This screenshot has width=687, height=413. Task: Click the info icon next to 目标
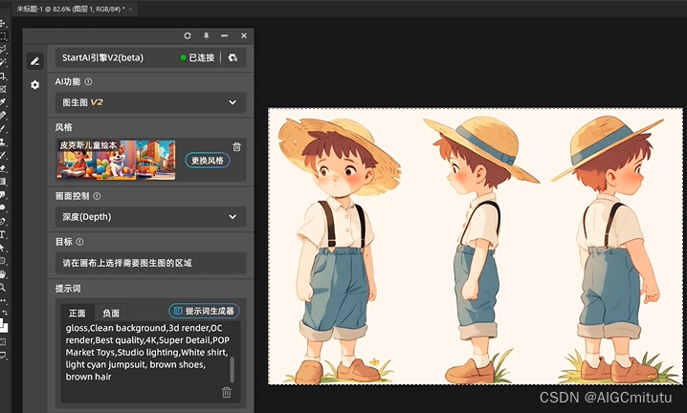coord(79,242)
